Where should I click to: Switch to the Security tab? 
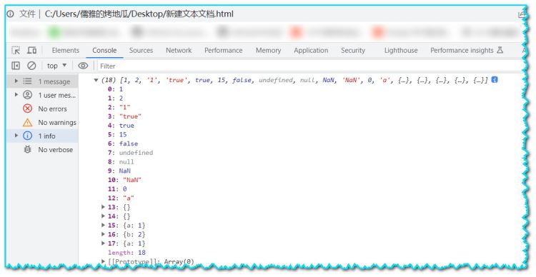point(353,50)
